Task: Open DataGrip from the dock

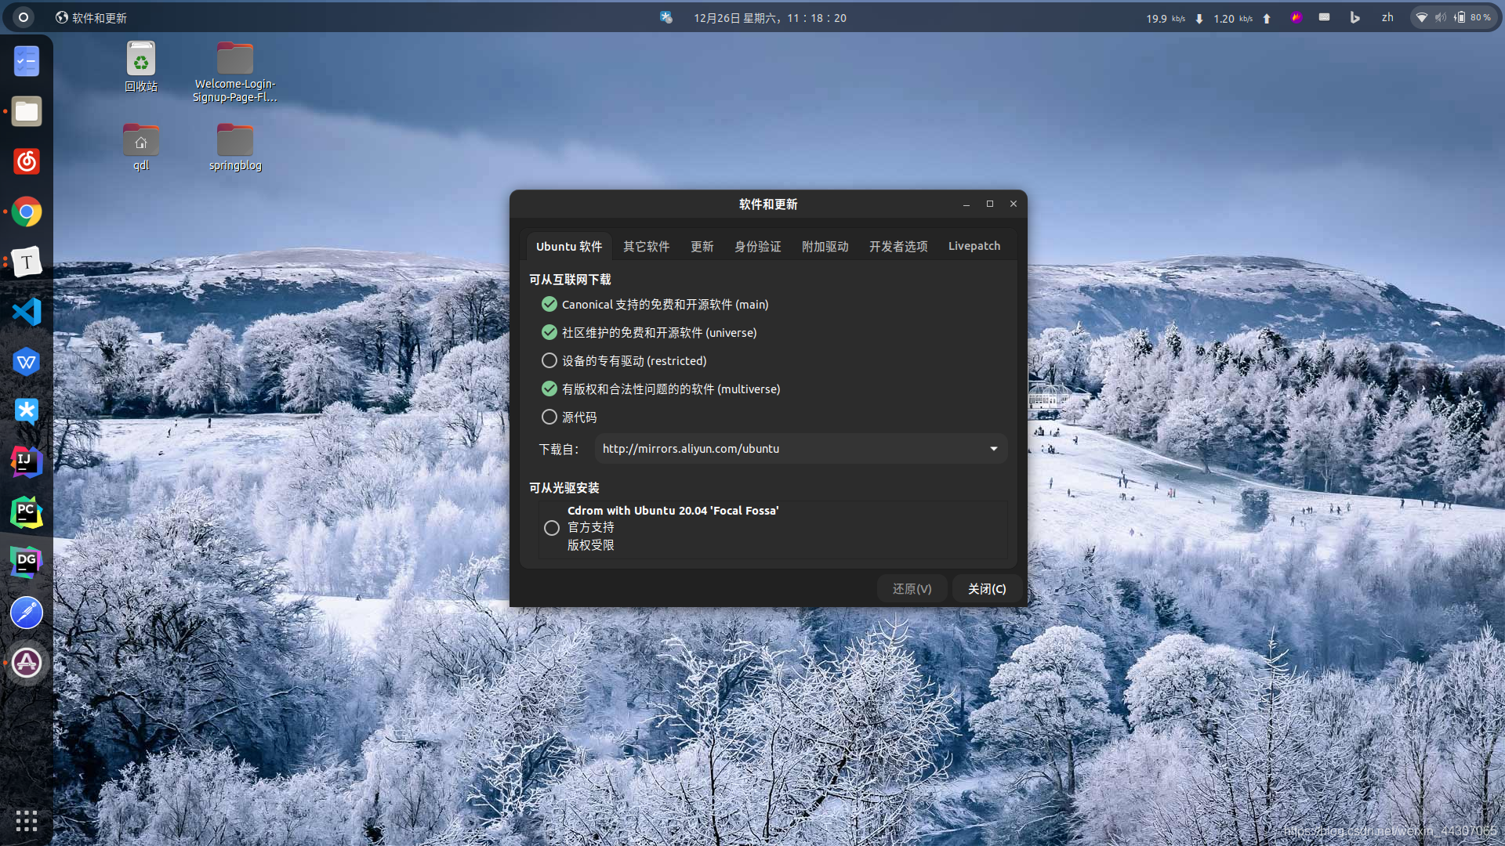Action: click(x=27, y=562)
